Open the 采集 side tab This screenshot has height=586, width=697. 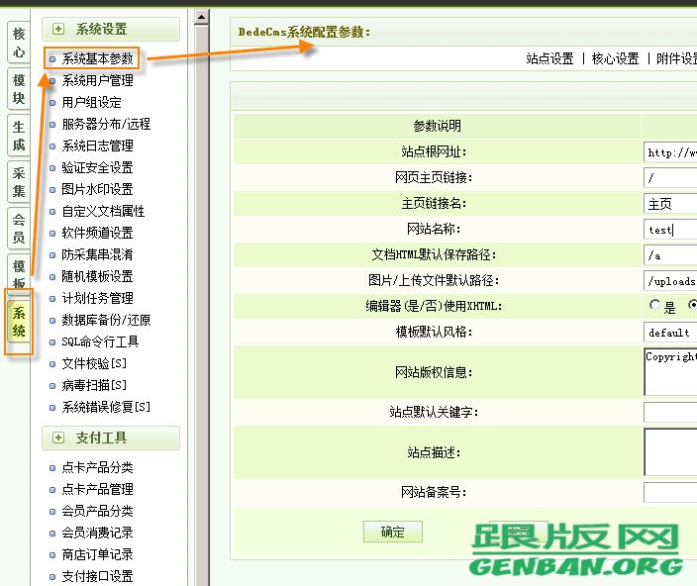point(19,182)
